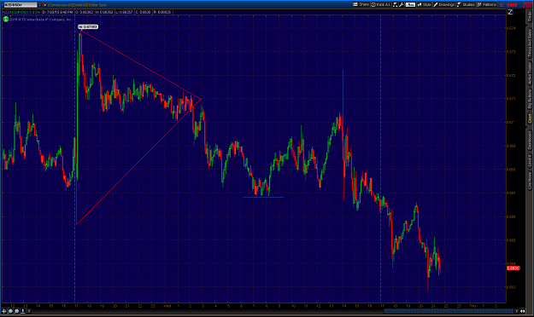Click the red last-price label on axis
Screen dimensions: 534x317
coord(513,268)
